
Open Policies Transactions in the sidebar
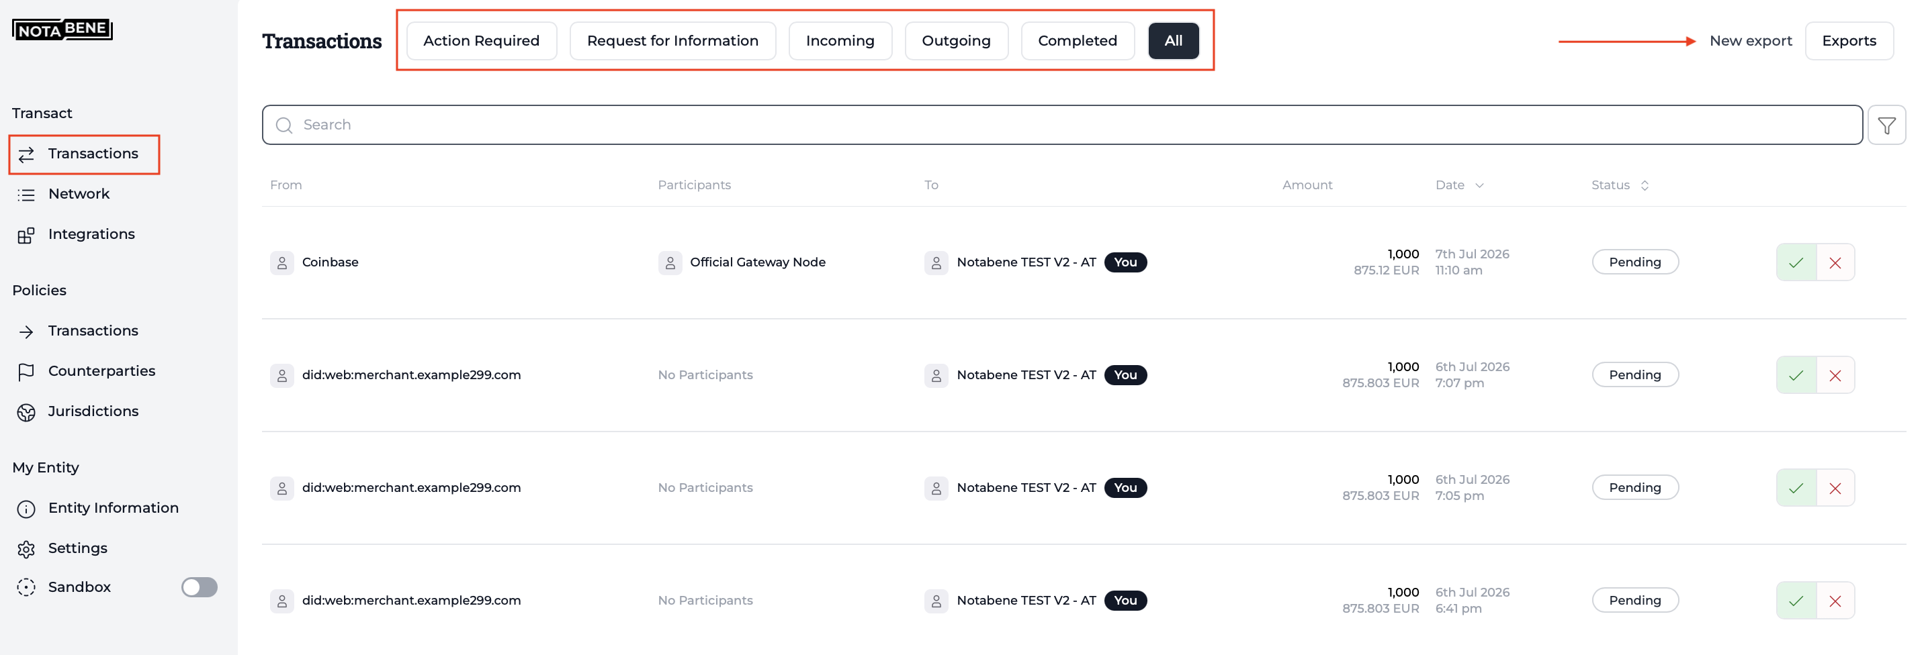(79, 332)
